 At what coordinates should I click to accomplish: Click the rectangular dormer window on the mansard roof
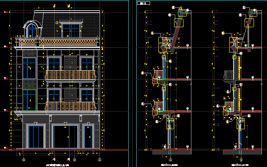point(70,30)
